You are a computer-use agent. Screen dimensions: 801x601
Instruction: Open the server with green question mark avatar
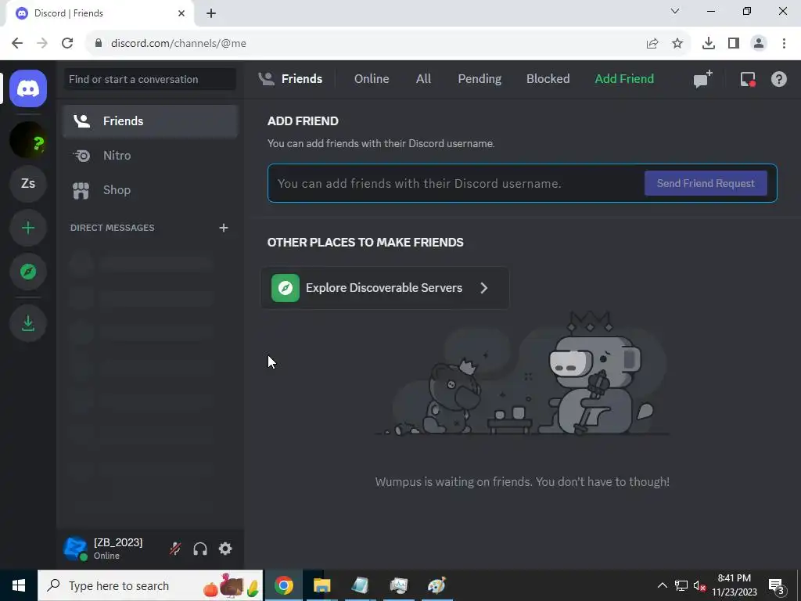tap(28, 139)
